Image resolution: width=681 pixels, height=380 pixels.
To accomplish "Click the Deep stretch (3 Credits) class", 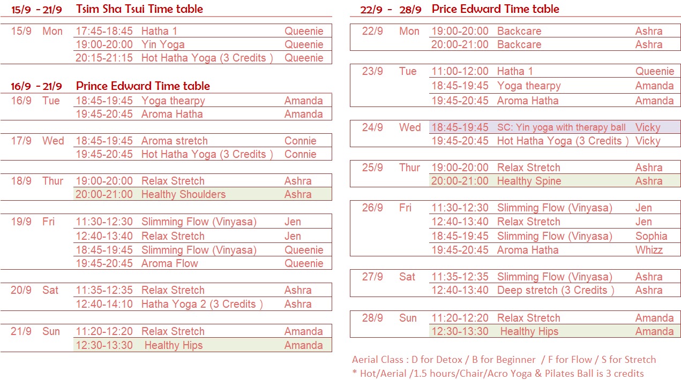I will coord(555,290).
